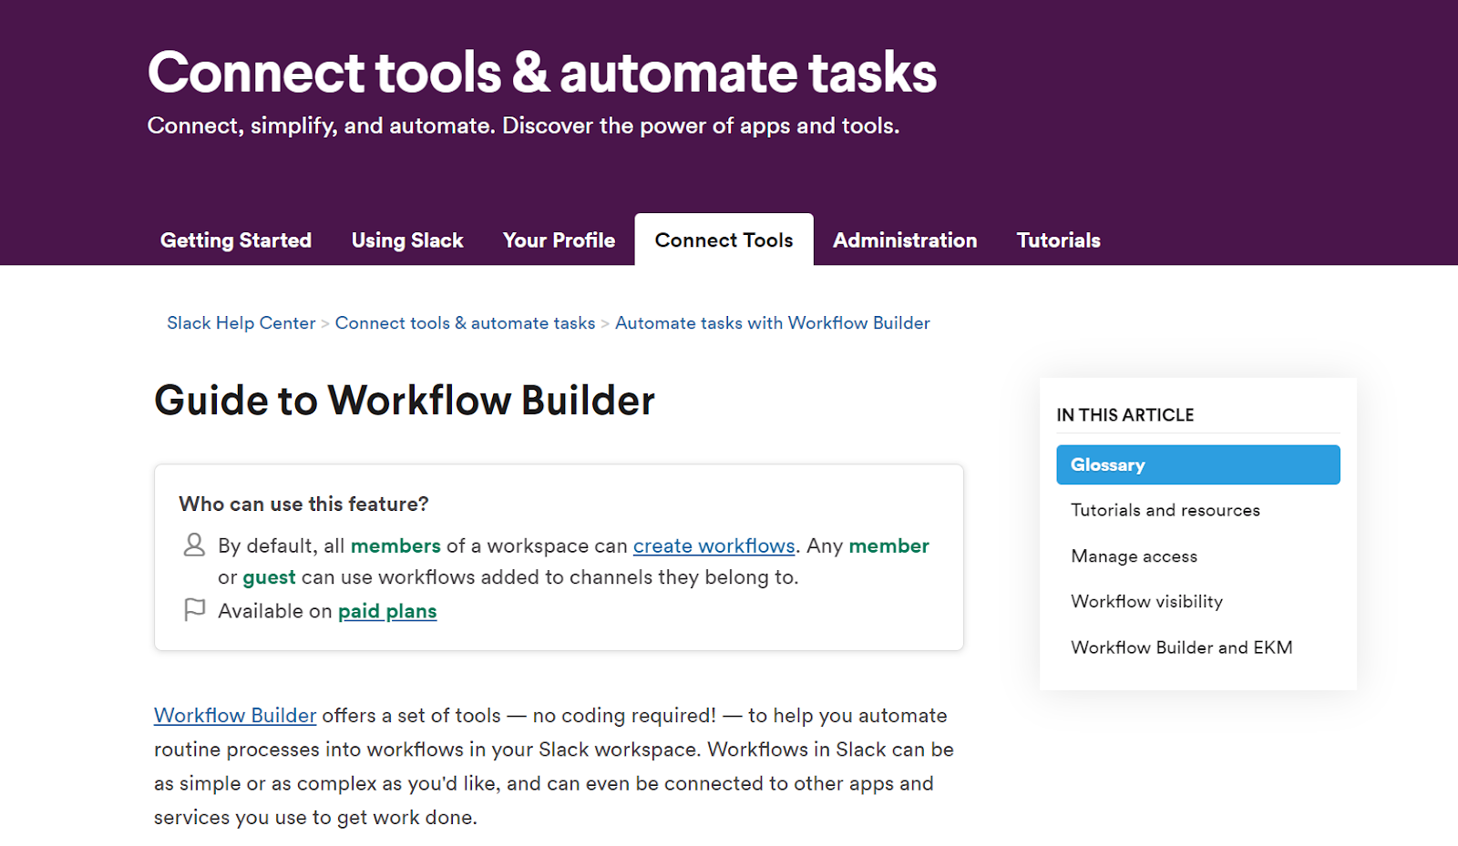1458x846 pixels.
Task: Open the Getting Started section
Action: tap(235, 240)
